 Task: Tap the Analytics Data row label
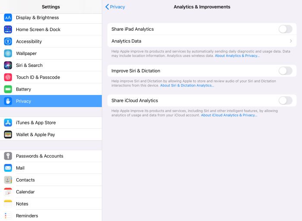point(126,41)
